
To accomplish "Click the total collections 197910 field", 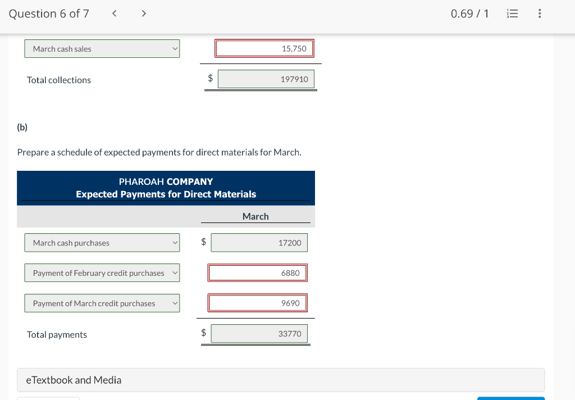I will tap(266, 79).
